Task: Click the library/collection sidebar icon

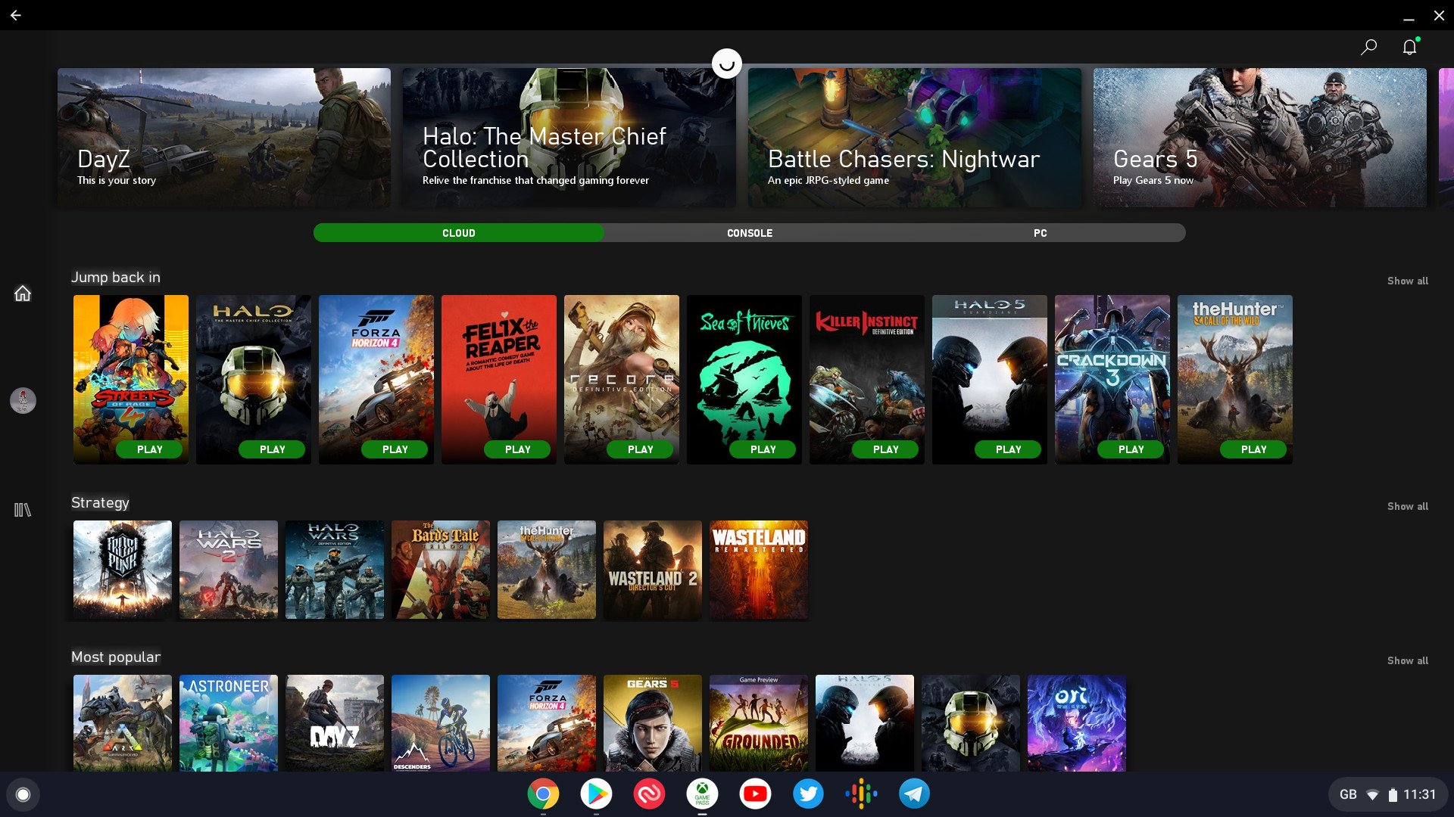Action: pos(22,510)
